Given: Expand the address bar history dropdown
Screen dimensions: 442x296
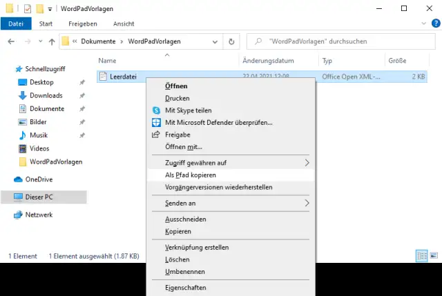Looking at the screenshot, I should coord(215,41).
